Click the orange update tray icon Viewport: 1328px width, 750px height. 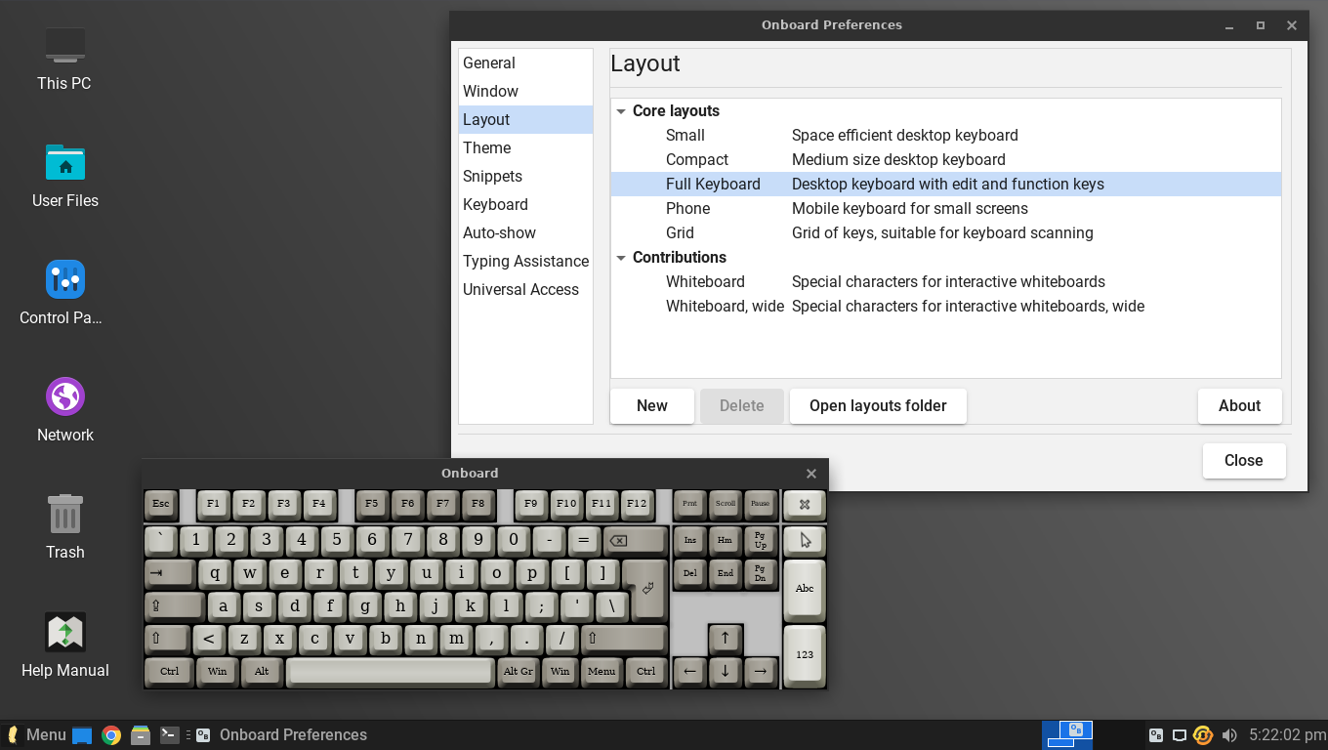tap(1202, 734)
